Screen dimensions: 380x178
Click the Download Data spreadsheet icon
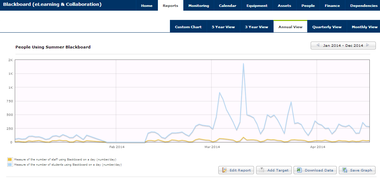click(x=299, y=170)
